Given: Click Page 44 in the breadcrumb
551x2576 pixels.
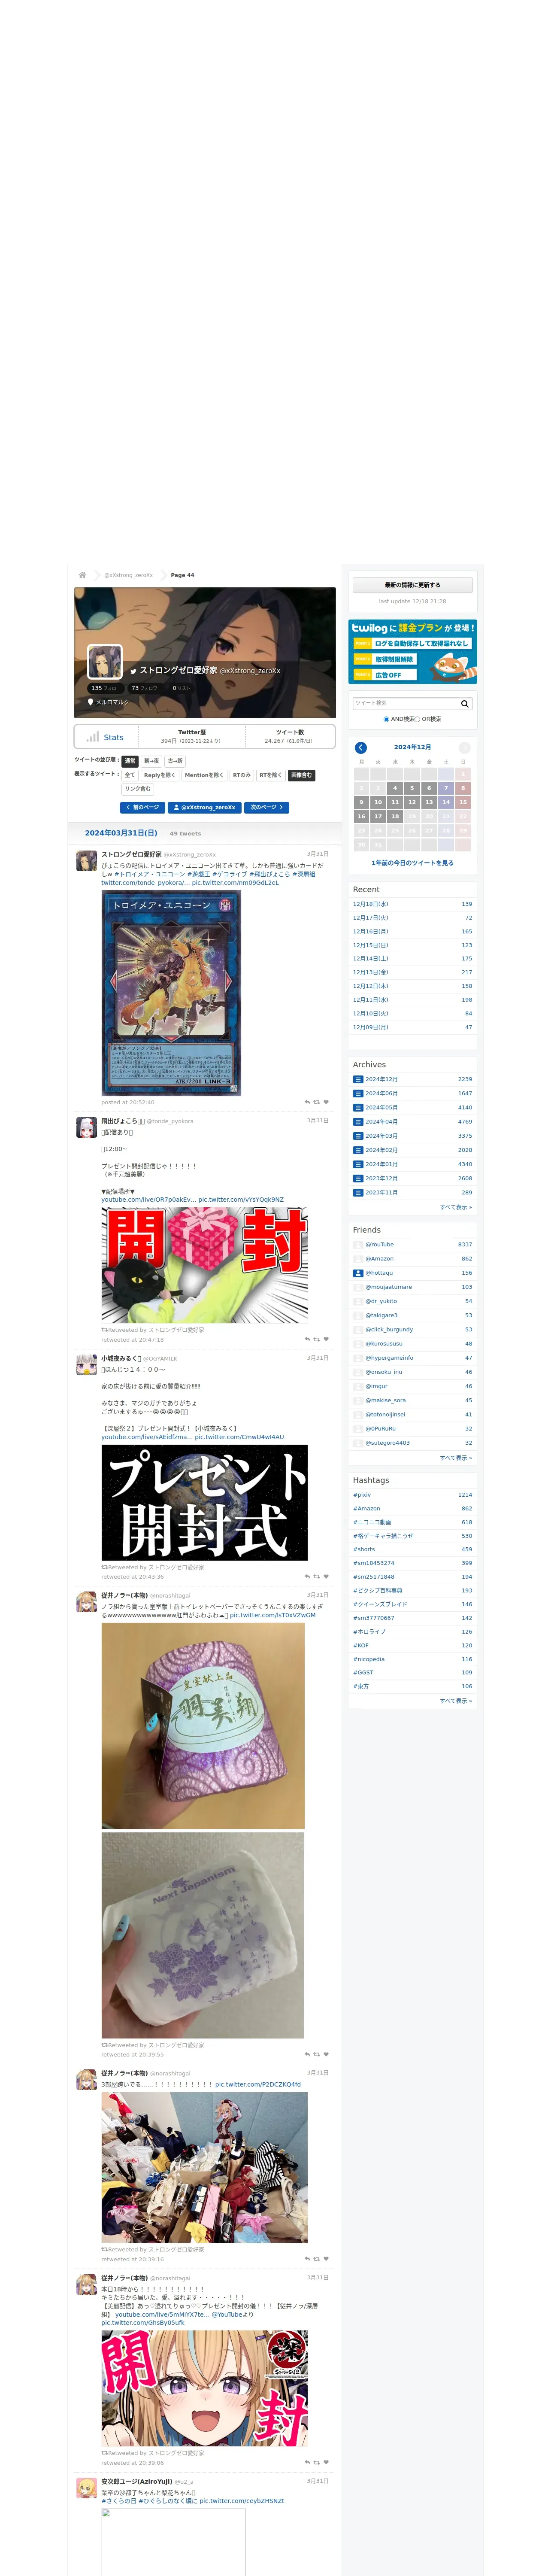Looking at the screenshot, I should pos(182,575).
